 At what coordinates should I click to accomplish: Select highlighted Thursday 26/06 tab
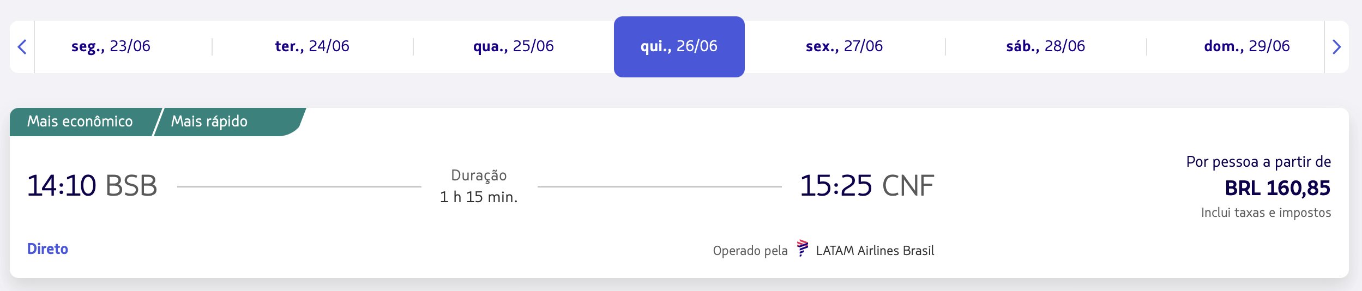pos(679,47)
